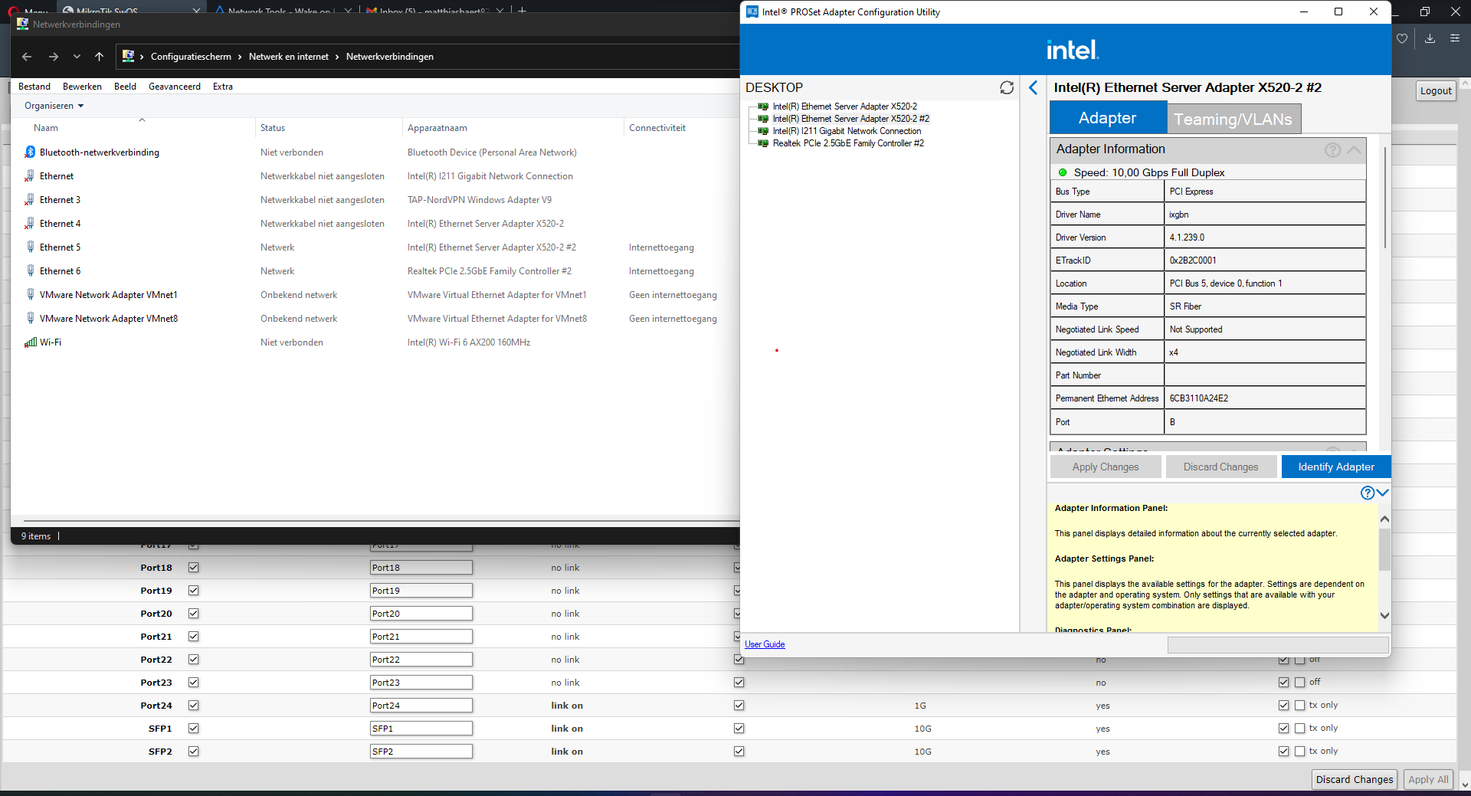Image resolution: width=1471 pixels, height=796 pixels.
Task: Select the Ethernet 5 connection icon
Action: point(30,247)
